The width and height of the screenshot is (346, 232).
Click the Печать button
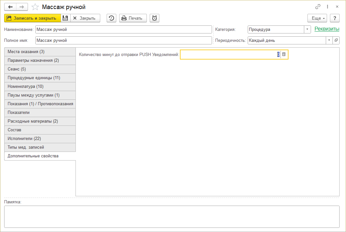(x=133, y=18)
